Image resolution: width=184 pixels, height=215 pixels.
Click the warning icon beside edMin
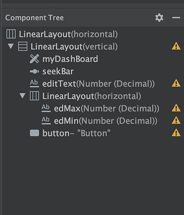176,120
